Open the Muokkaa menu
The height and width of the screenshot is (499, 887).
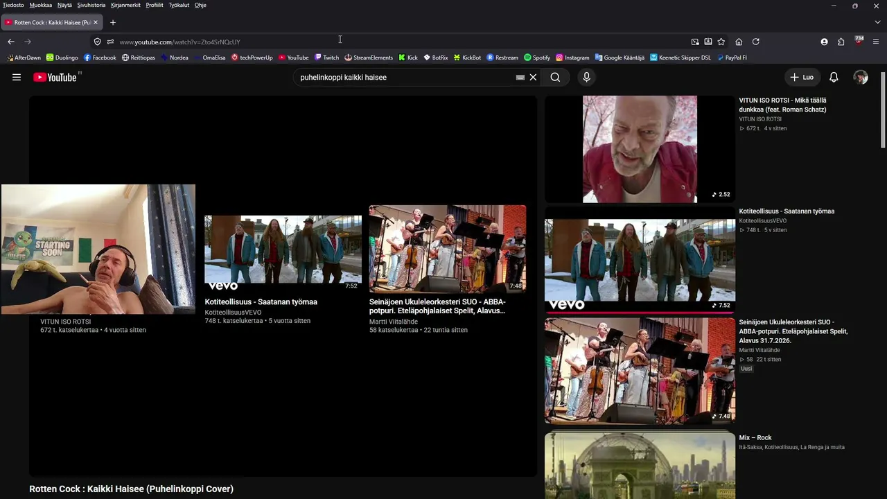tap(41, 5)
